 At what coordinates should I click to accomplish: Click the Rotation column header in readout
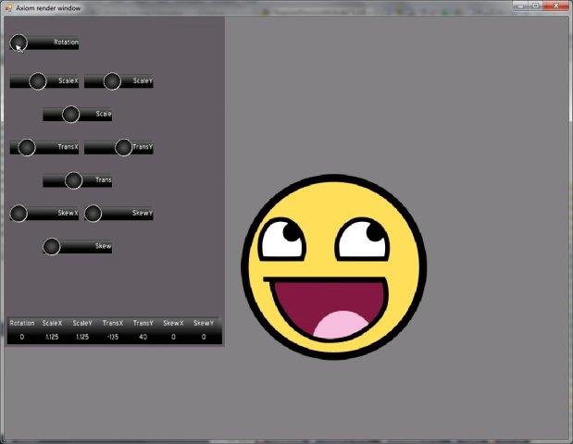pyautogui.click(x=22, y=323)
